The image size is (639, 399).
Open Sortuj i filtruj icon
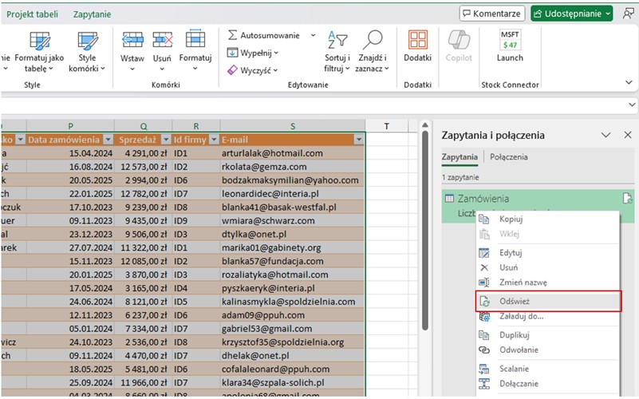click(337, 40)
